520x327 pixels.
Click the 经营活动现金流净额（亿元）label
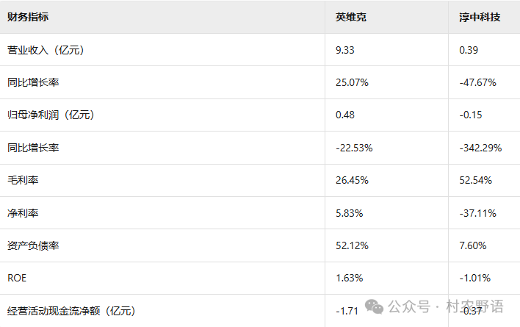coord(71,311)
